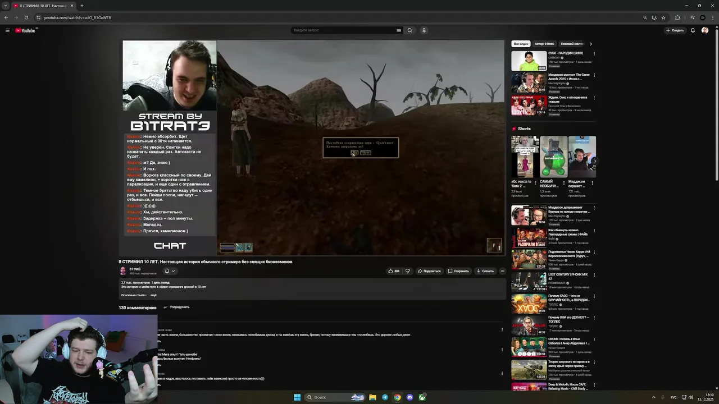Image resolution: width=719 pixels, height=404 pixels.
Task: Open Мэддисон смотрит The Game Awards video
Action: click(x=529, y=82)
